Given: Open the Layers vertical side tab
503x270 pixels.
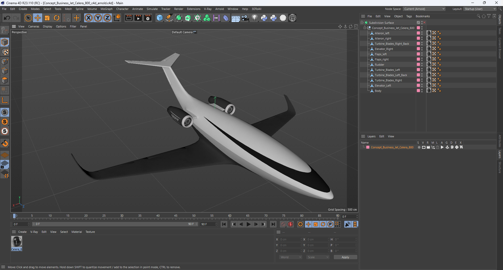Looking at the screenshot, I should point(500,154).
